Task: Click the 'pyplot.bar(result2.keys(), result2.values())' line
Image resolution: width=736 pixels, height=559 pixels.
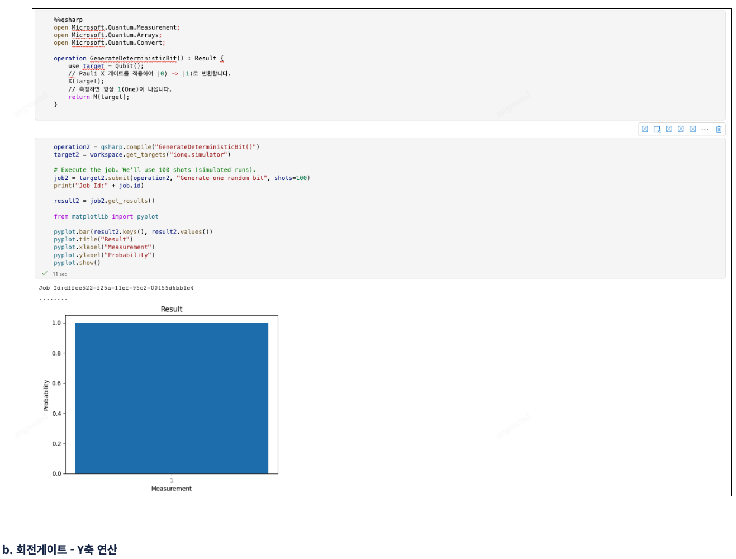Action: 133,231
